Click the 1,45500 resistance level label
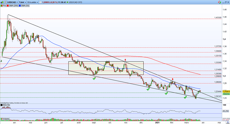The width and height of the screenshot is (230, 124). point(218,18)
